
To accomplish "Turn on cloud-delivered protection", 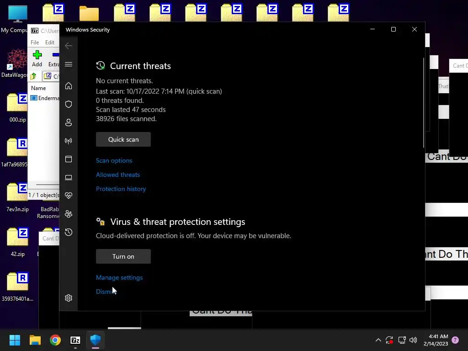I will (x=123, y=256).
